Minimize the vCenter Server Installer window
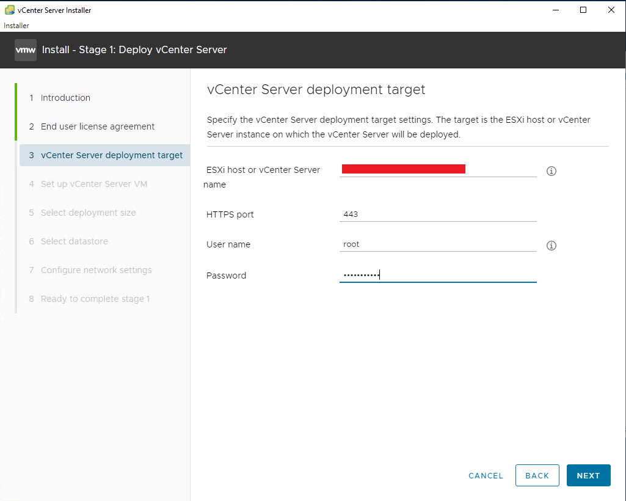This screenshot has height=501, width=626. pos(555,10)
